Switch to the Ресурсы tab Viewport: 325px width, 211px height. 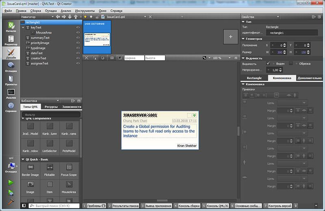pyautogui.click(x=51, y=107)
